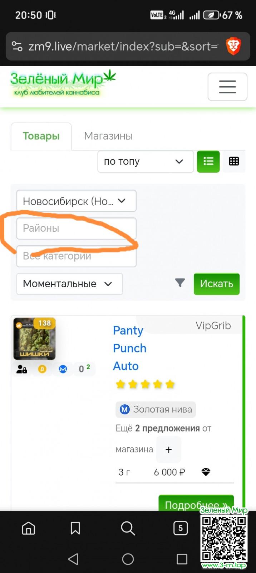Click the Monero payment icon
The image size is (256, 573).
63,369
